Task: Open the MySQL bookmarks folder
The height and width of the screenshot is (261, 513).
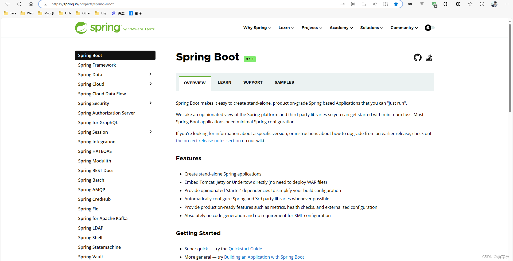Action: coord(46,13)
